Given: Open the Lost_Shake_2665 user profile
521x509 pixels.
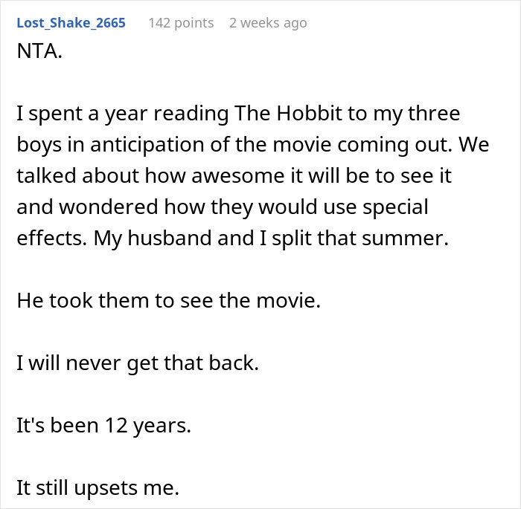Looking at the screenshot, I should (71, 23).
